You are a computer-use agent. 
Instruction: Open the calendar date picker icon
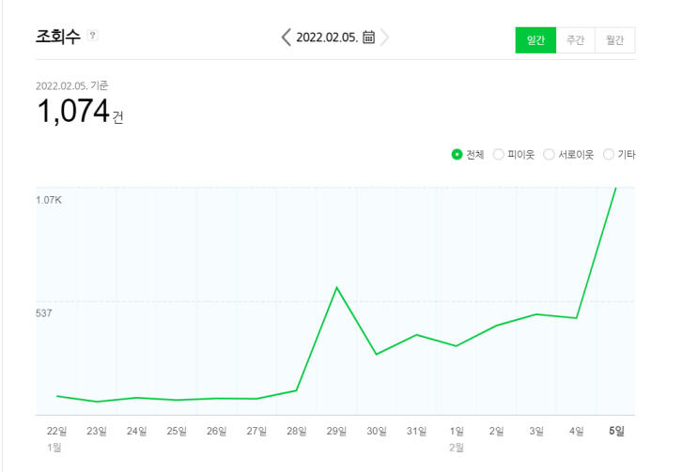pos(368,37)
